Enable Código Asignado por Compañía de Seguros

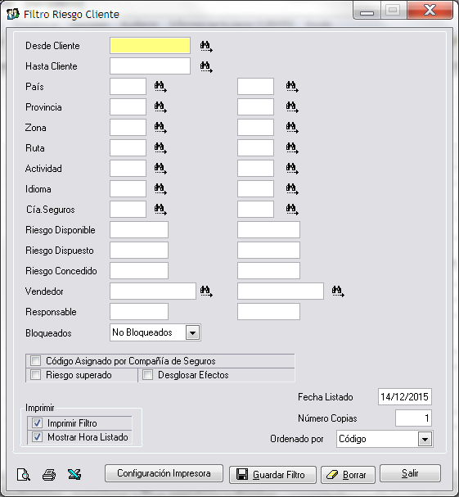pyautogui.click(x=35, y=361)
